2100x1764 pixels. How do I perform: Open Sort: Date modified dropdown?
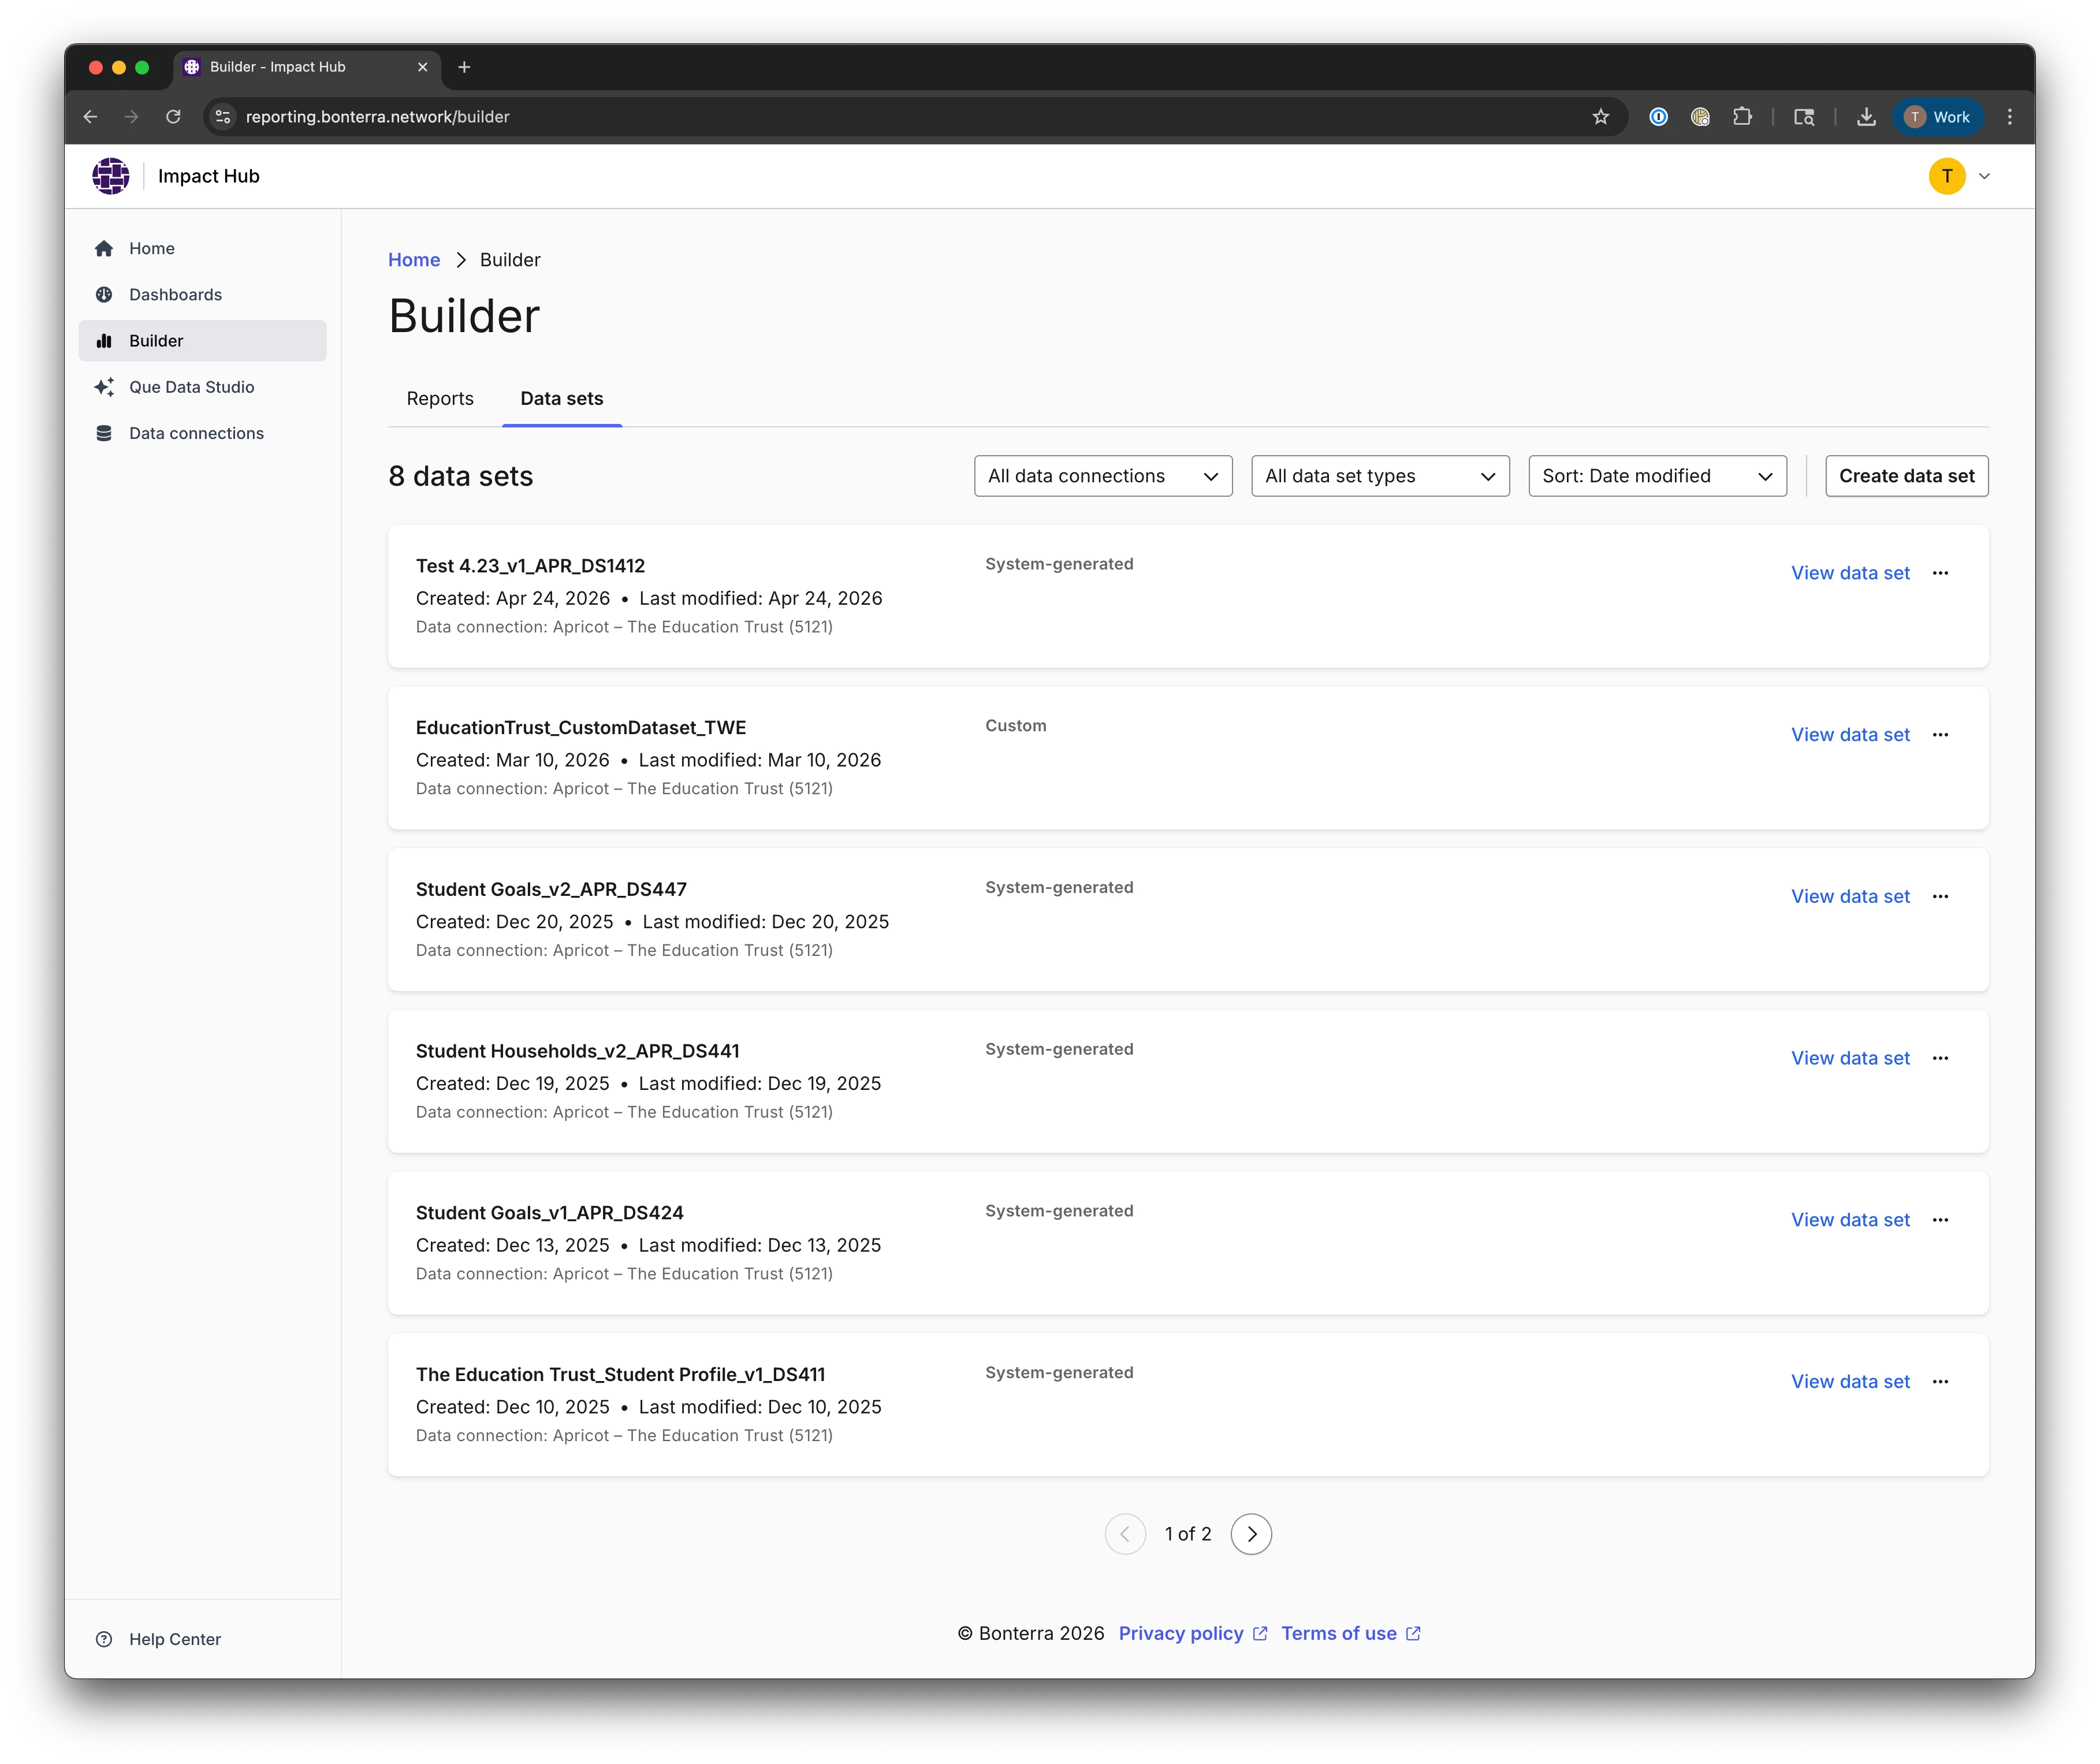(1657, 476)
